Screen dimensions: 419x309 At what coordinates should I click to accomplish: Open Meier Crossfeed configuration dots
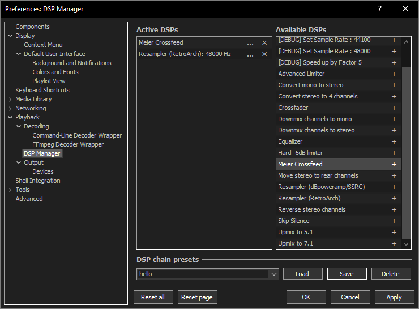(250, 43)
